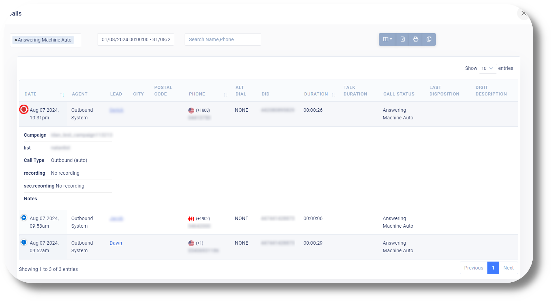Screen dimensions: 551x301
Task: Remove the Answering Machine Auto filter tag
Action: (16, 40)
